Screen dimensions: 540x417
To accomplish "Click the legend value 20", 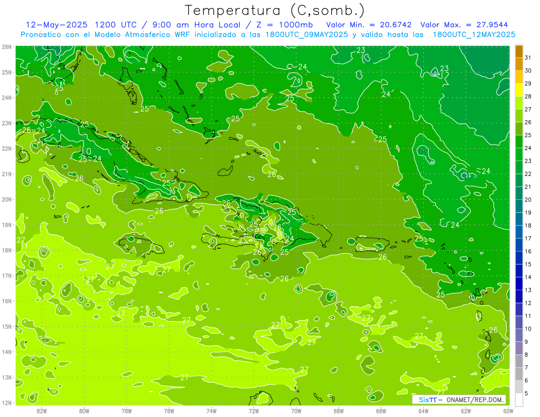I will point(528,200).
